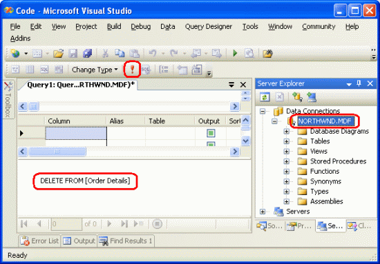
Task: Click the Execute SQL red exclamation icon
Action: [132, 70]
